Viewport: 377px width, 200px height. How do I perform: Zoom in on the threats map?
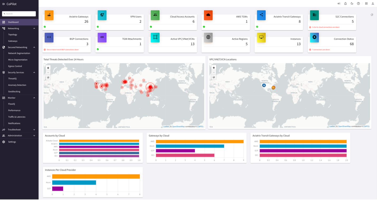(x=48, y=68)
